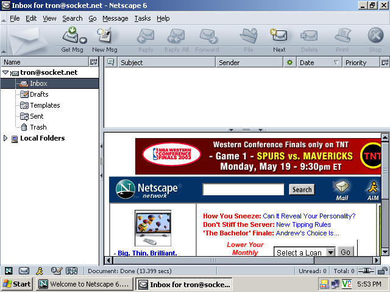This screenshot has height=292, width=390.
Task: Click the horizontal scrollbar right arrow
Action: pos(377,260)
